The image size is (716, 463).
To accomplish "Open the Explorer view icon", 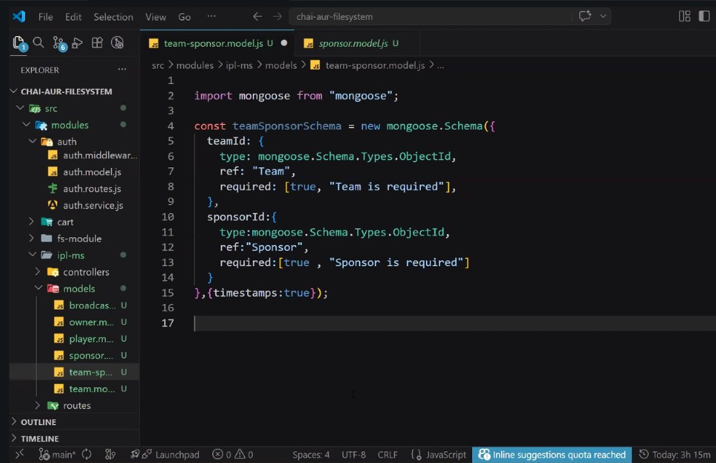I will (19, 44).
